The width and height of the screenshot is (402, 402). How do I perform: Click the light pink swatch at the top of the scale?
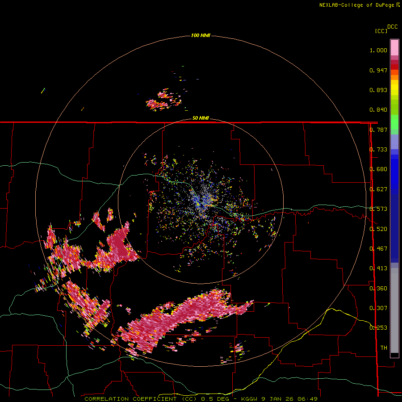pos(394,48)
